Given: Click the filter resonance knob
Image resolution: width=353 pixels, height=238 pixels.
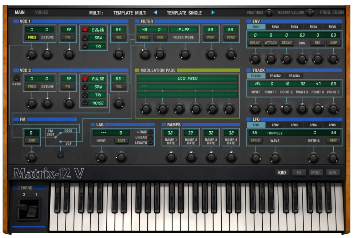Looking at the screenshot, I should coord(160,54).
